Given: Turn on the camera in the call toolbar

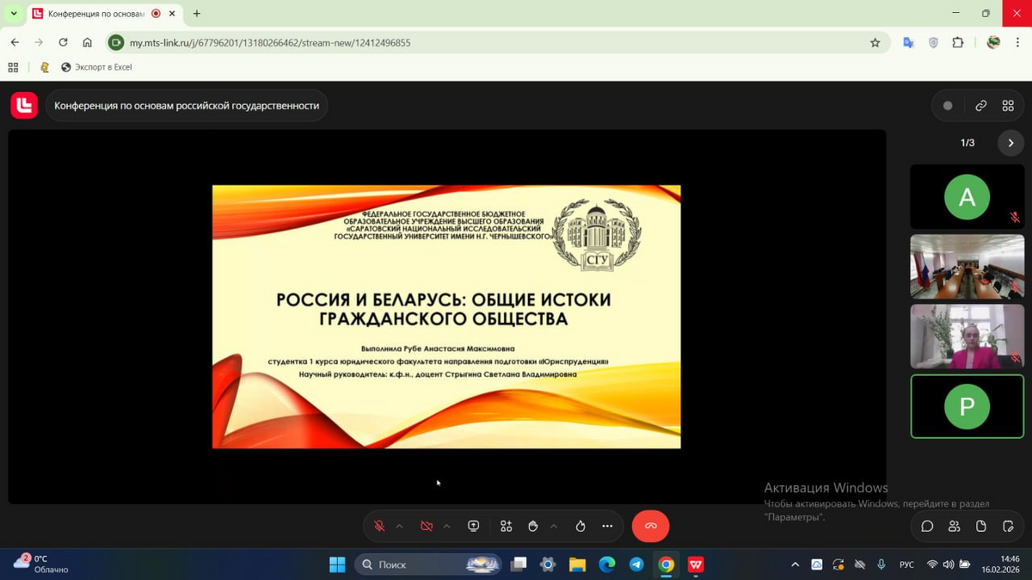Looking at the screenshot, I should [x=427, y=526].
